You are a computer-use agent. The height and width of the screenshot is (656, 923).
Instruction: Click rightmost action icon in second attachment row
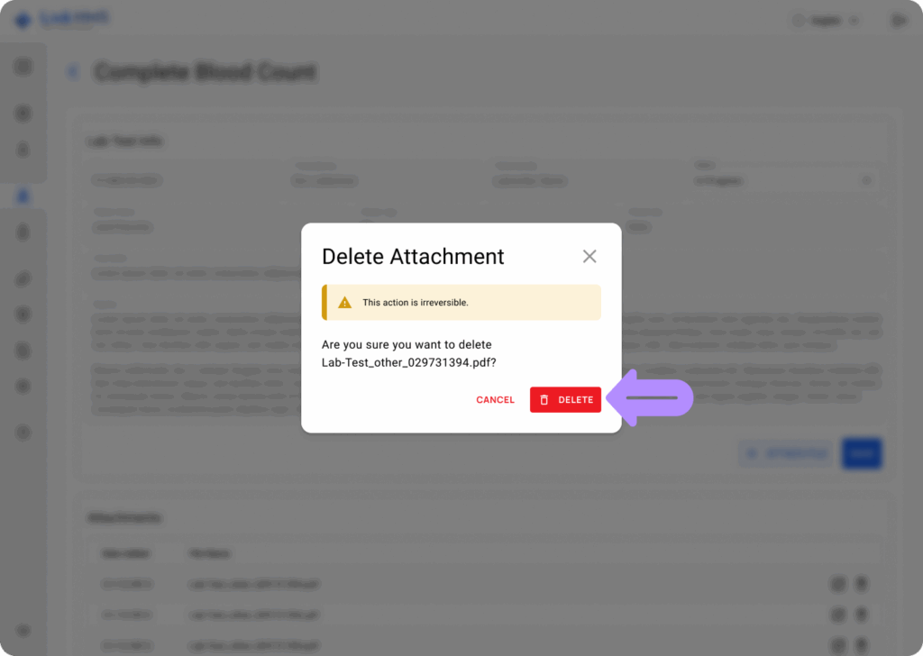pyautogui.click(x=861, y=615)
